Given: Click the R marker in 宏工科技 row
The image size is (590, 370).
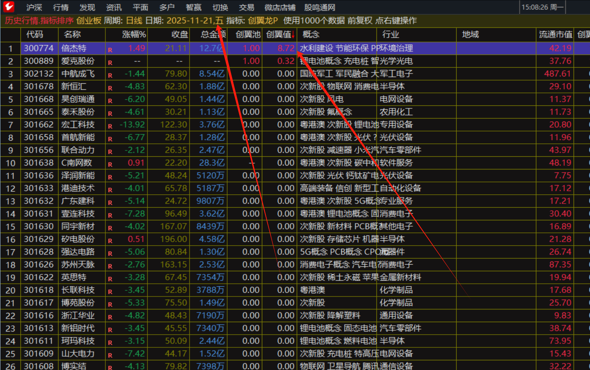Looking at the screenshot, I should tap(110, 126).
